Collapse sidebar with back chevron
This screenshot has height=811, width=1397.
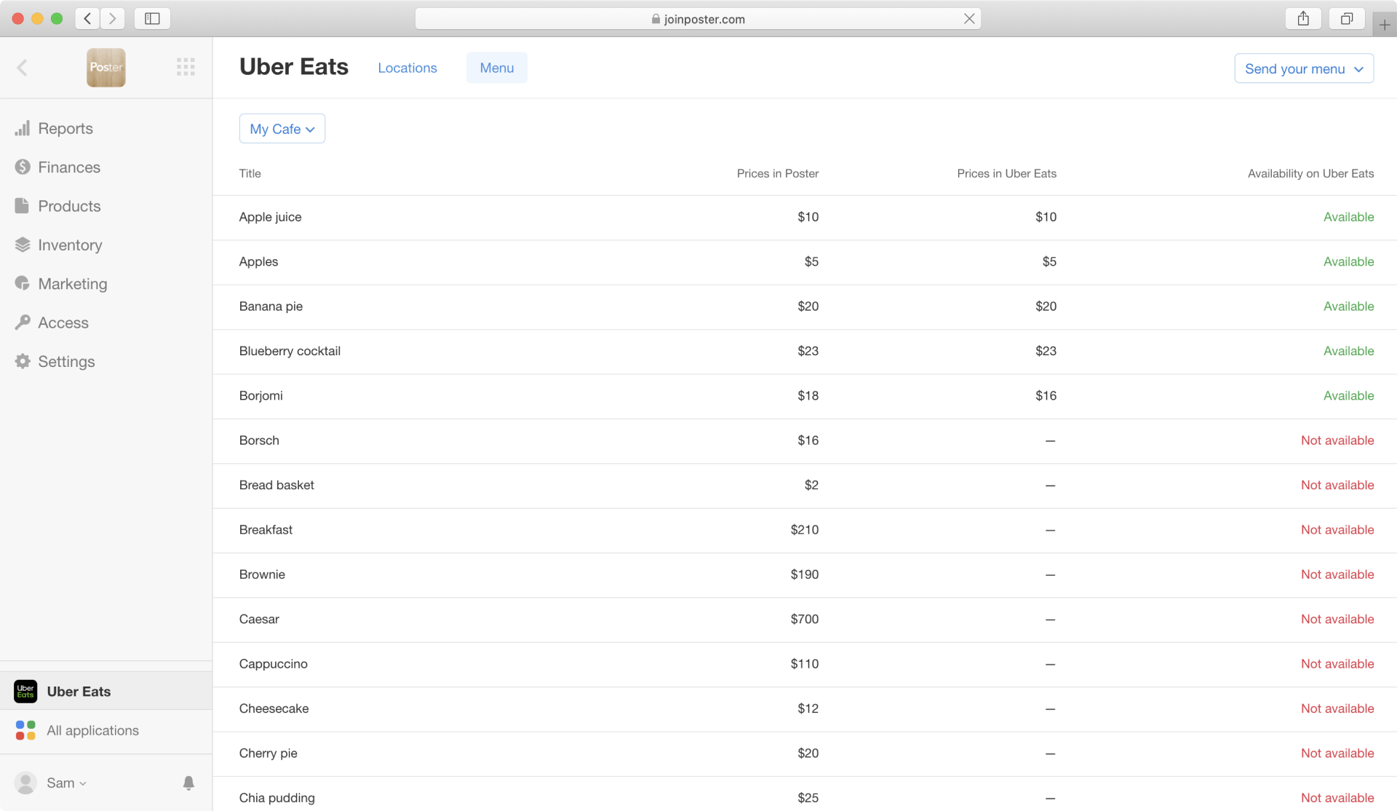23,68
